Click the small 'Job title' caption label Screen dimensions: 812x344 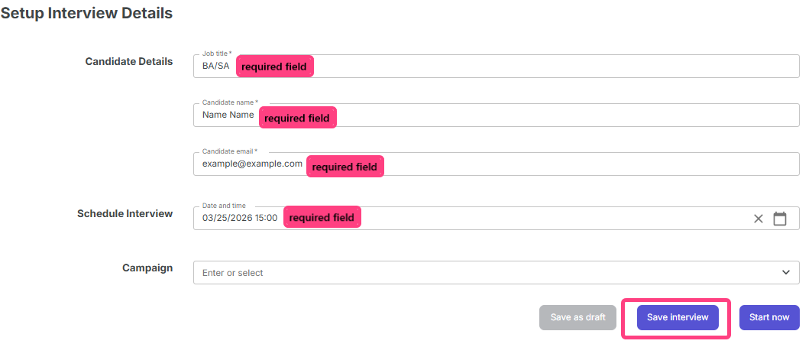[x=216, y=54]
